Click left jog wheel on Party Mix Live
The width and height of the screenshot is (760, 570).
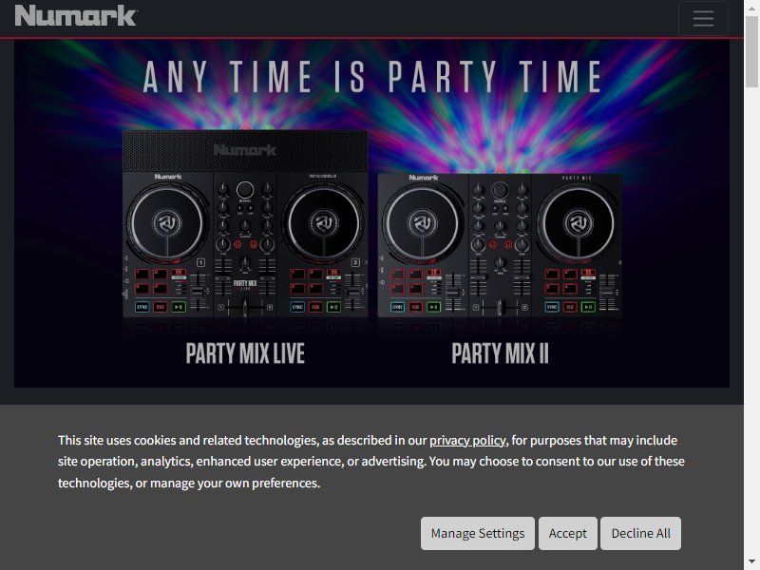point(164,220)
